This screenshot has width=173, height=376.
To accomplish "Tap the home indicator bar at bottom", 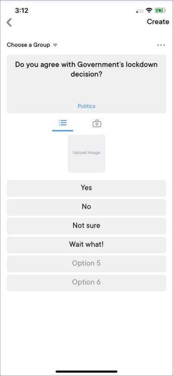I will [86, 372].
